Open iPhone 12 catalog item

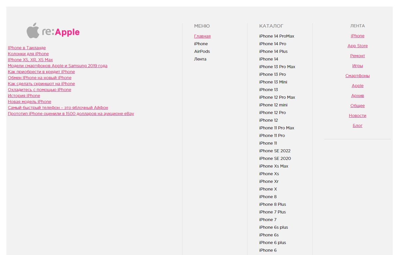tap(268, 120)
